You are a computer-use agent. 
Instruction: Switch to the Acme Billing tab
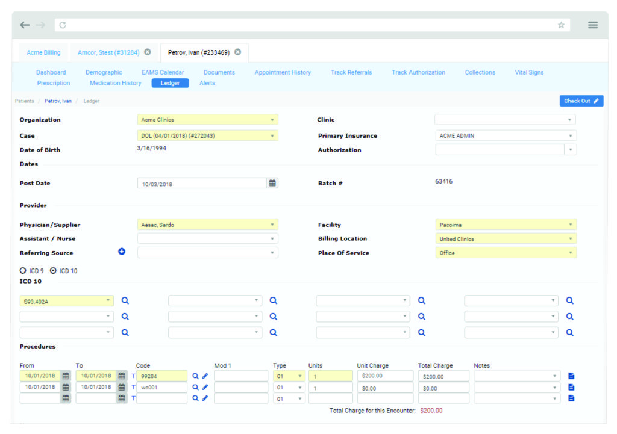pyautogui.click(x=43, y=52)
